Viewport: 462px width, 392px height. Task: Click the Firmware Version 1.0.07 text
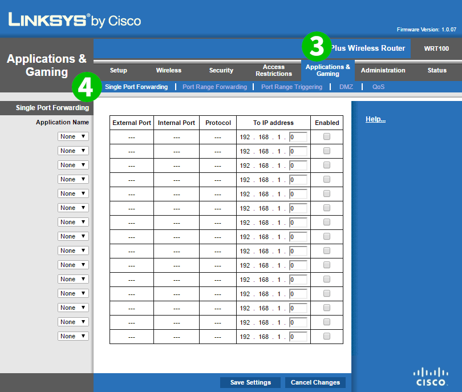point(426,30)
